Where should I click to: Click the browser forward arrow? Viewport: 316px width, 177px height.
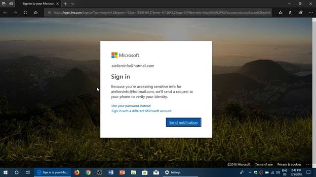[x=15, y=12]
